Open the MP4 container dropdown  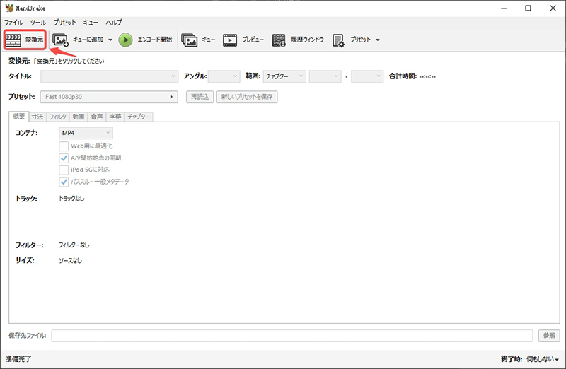coord(86,133)
